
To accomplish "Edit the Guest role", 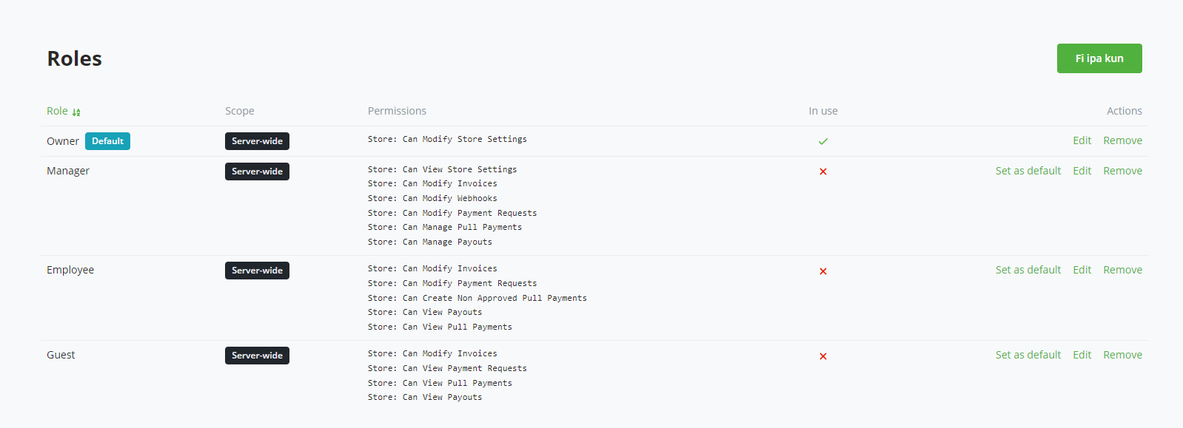I will click(1082, 355).
